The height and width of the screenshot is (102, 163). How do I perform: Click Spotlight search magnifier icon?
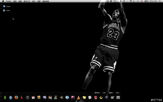coord(160,1)
